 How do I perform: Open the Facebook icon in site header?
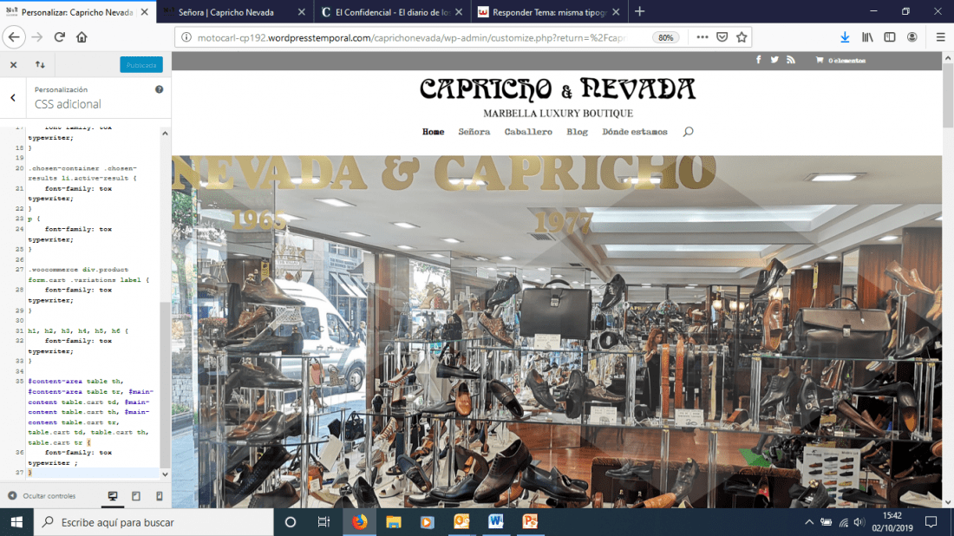point(758,60)
